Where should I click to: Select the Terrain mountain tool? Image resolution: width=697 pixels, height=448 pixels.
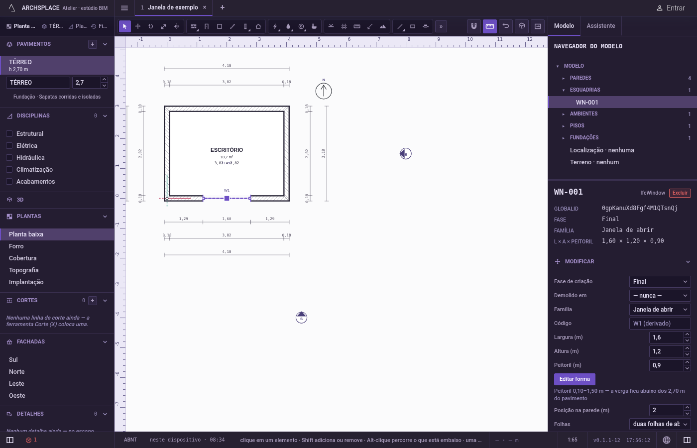pyautogui.click(x=383, y=26)
